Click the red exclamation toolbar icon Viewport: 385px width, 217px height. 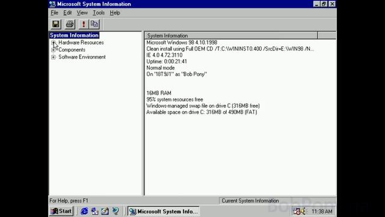tap(84, 24)
